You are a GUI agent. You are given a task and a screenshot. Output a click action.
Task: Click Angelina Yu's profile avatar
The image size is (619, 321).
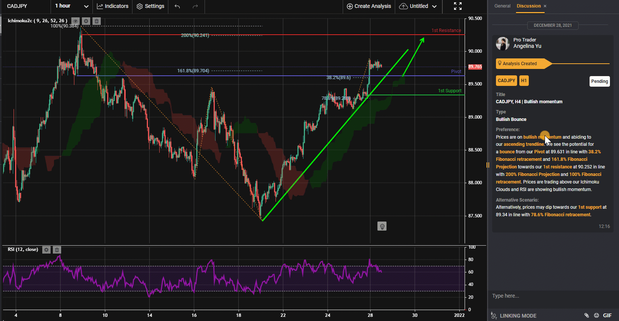[x=503, y=43]
